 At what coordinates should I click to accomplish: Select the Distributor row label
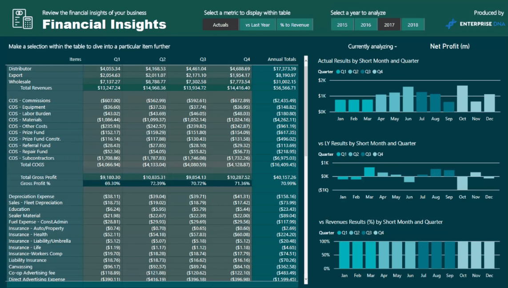coord(20,69)
